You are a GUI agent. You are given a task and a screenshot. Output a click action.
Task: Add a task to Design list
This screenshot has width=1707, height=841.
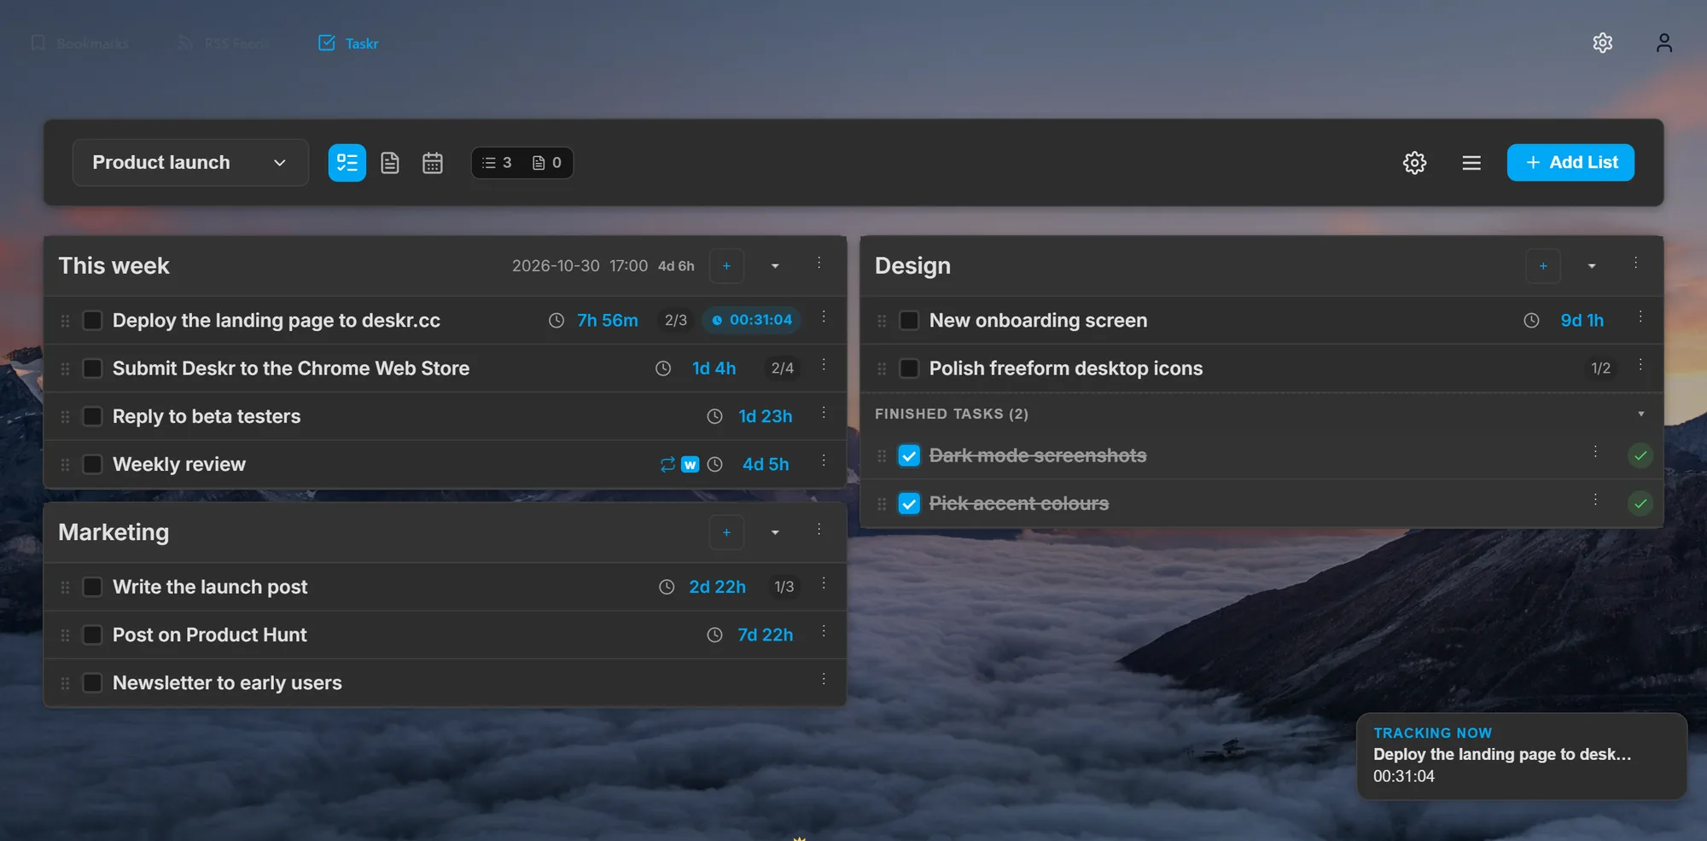(x=1543, y=266)
